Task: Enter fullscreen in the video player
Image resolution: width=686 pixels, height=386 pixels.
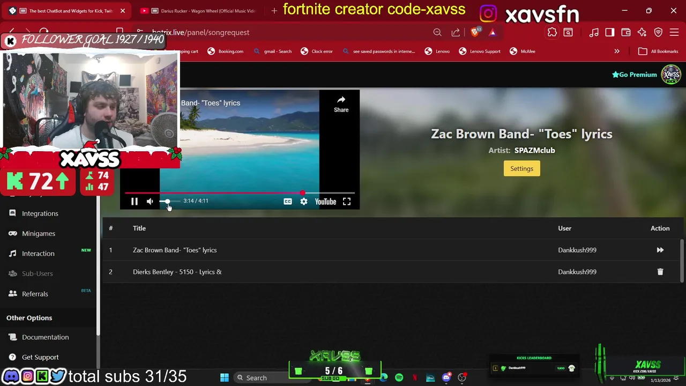Action: coord(347,202)
